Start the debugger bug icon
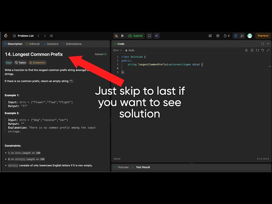The width and height of the screenshot is (272, 204). point(116,36)
